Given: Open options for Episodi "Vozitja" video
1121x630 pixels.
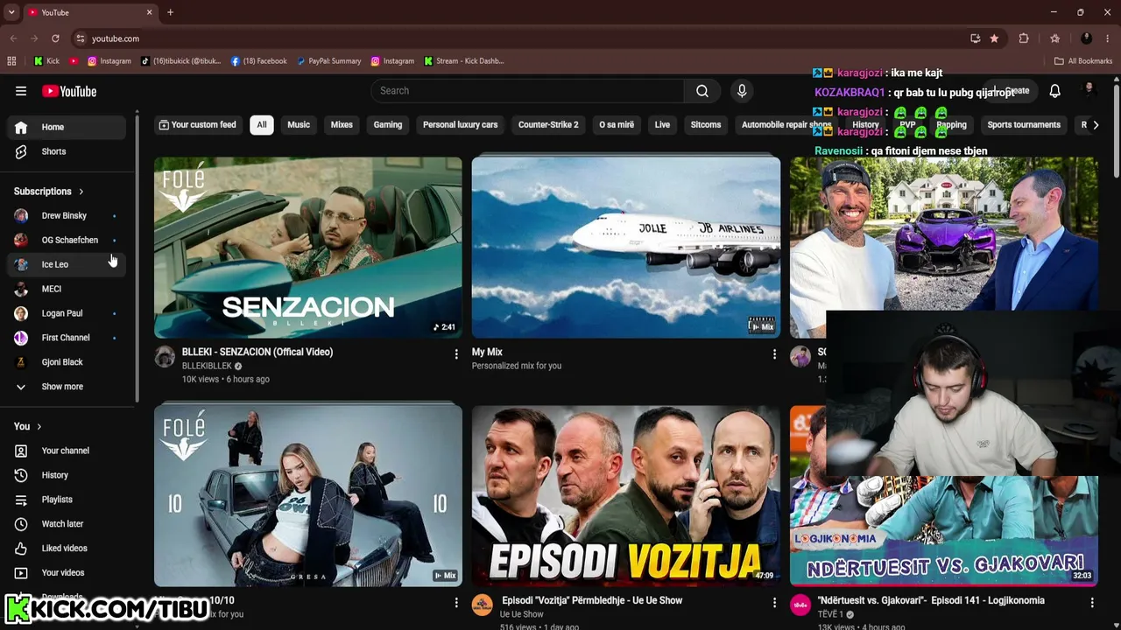Looking at the screenshot, I should 773,603.
